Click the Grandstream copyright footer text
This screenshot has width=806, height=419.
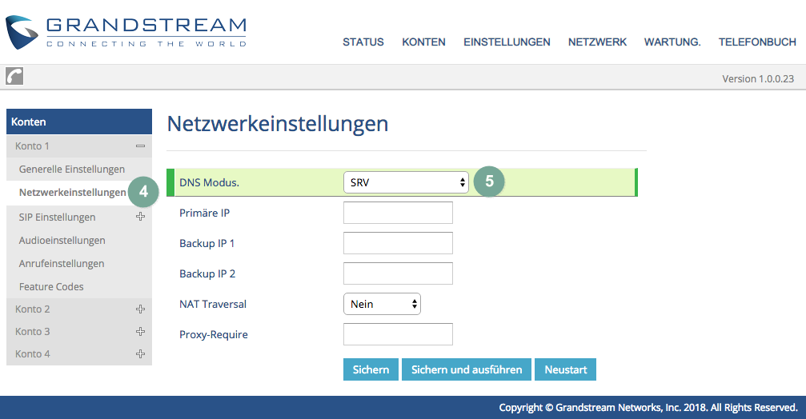(x=648, y=407)
